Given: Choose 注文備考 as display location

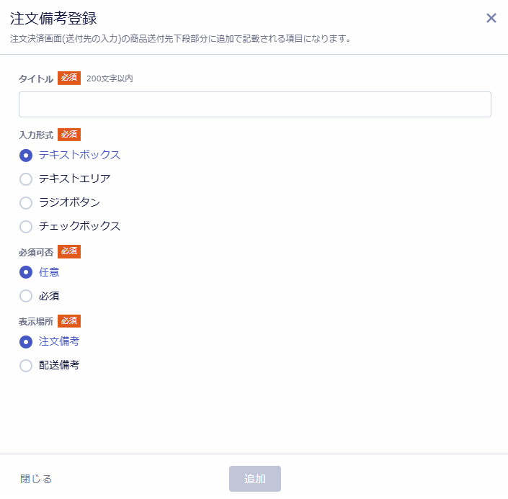Looking at the screenshot, I should click(x=26, y=342).
